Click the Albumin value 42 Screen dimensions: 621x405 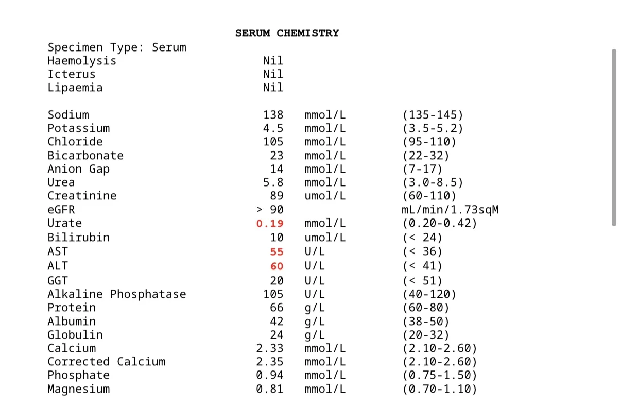point(277,322)
